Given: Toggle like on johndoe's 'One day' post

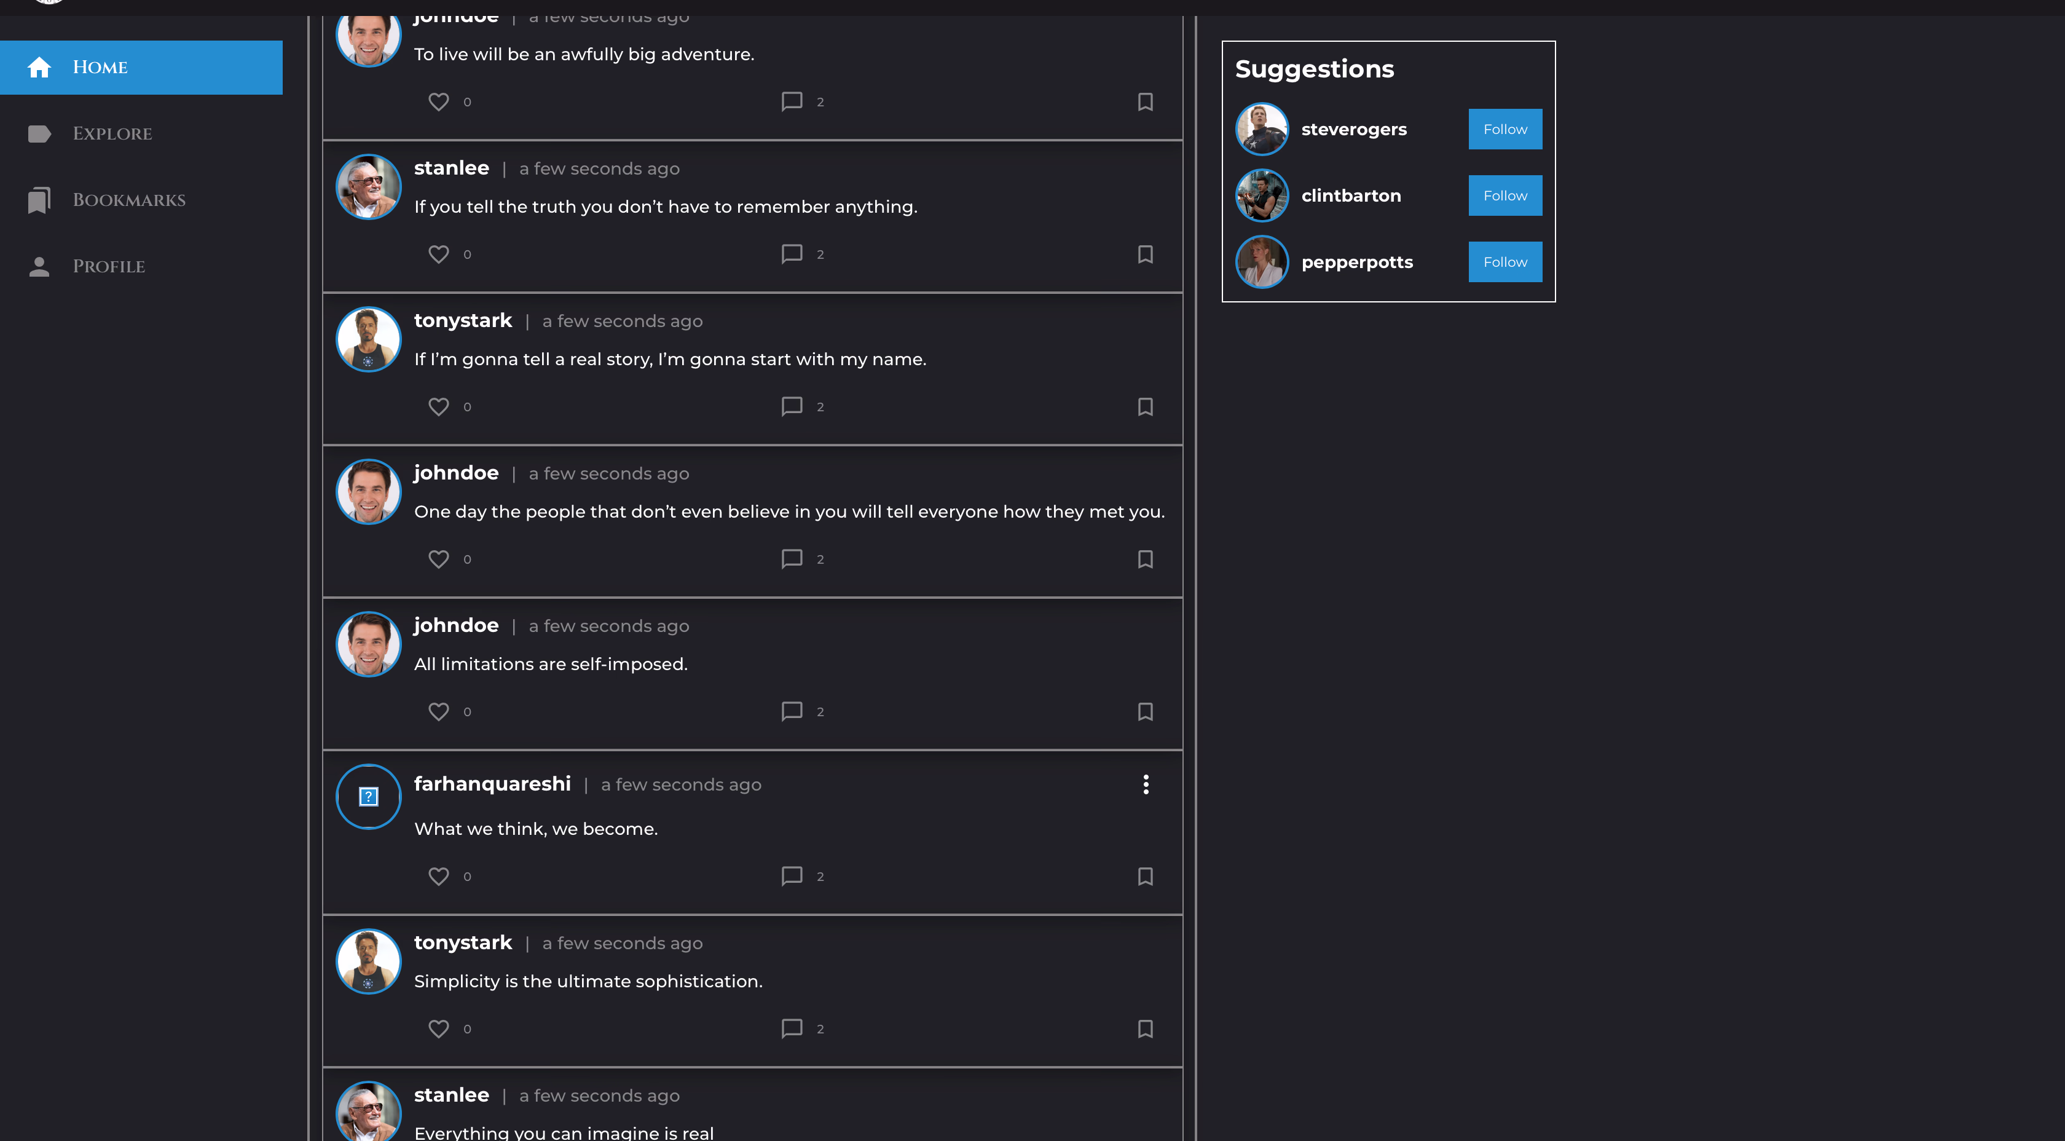Looking at the screenshot, I should [x=438, y=559].
